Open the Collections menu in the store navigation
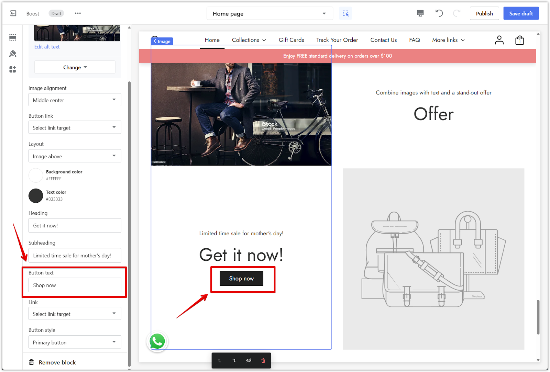 pyautogui.click(x=249, y=40)
